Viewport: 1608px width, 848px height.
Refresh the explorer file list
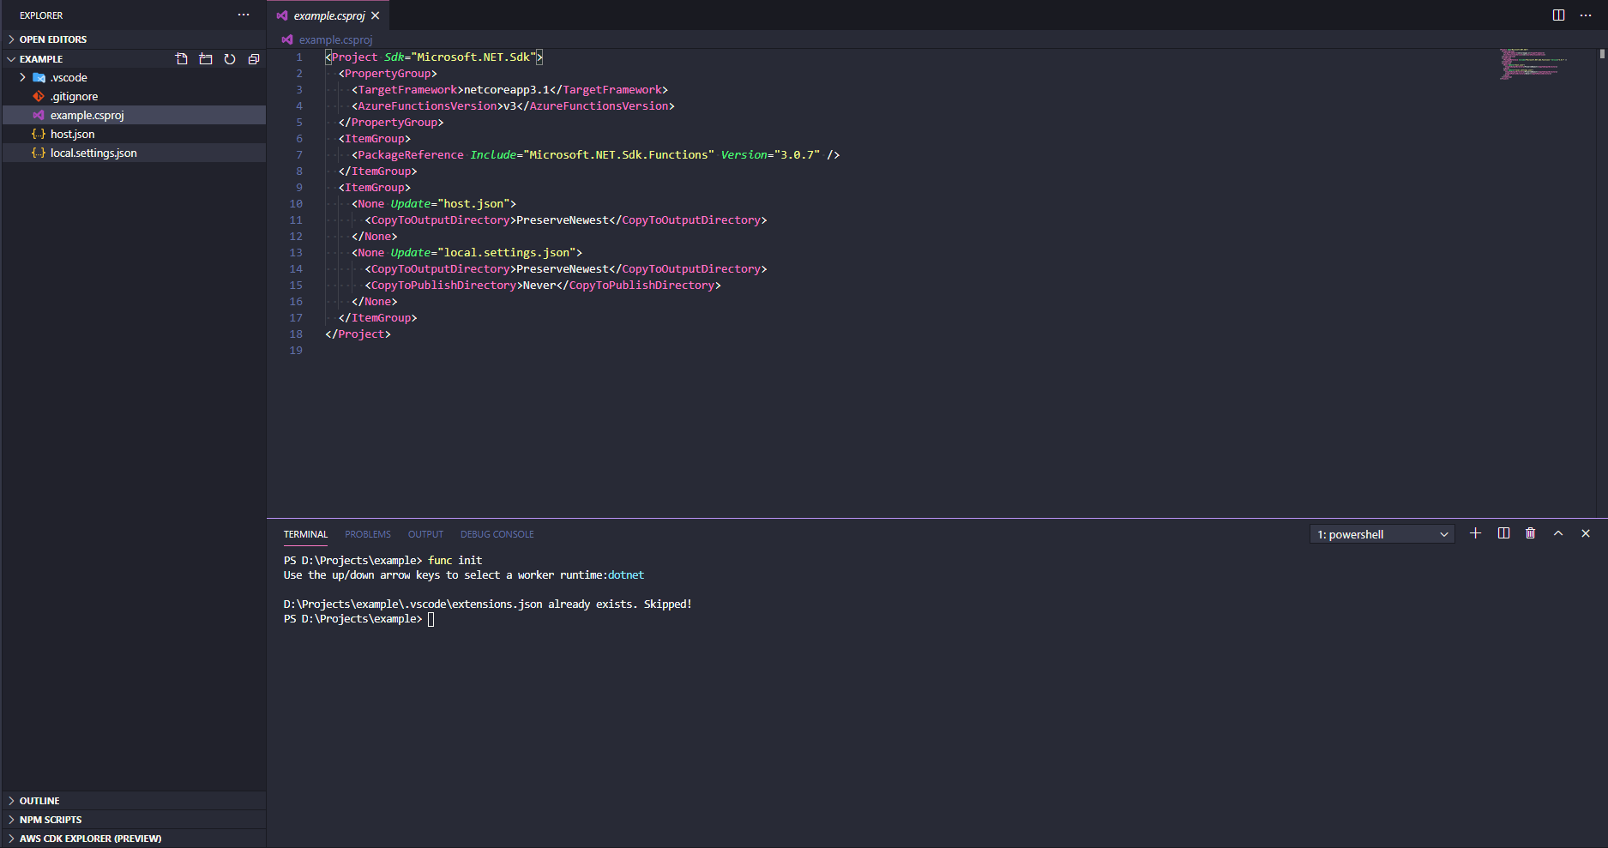230,59
